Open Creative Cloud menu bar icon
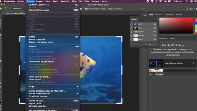 (x=156, y=1)
